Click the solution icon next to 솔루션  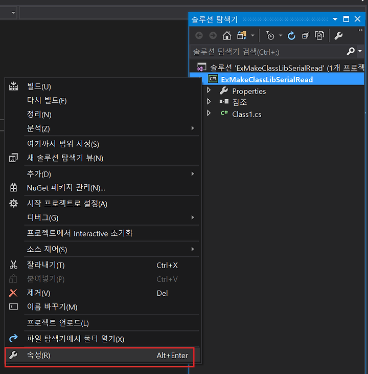point(201,67)
